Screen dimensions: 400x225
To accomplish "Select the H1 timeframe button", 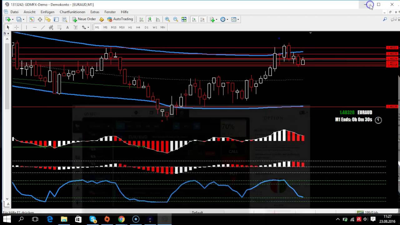I will tap(130, 27).
